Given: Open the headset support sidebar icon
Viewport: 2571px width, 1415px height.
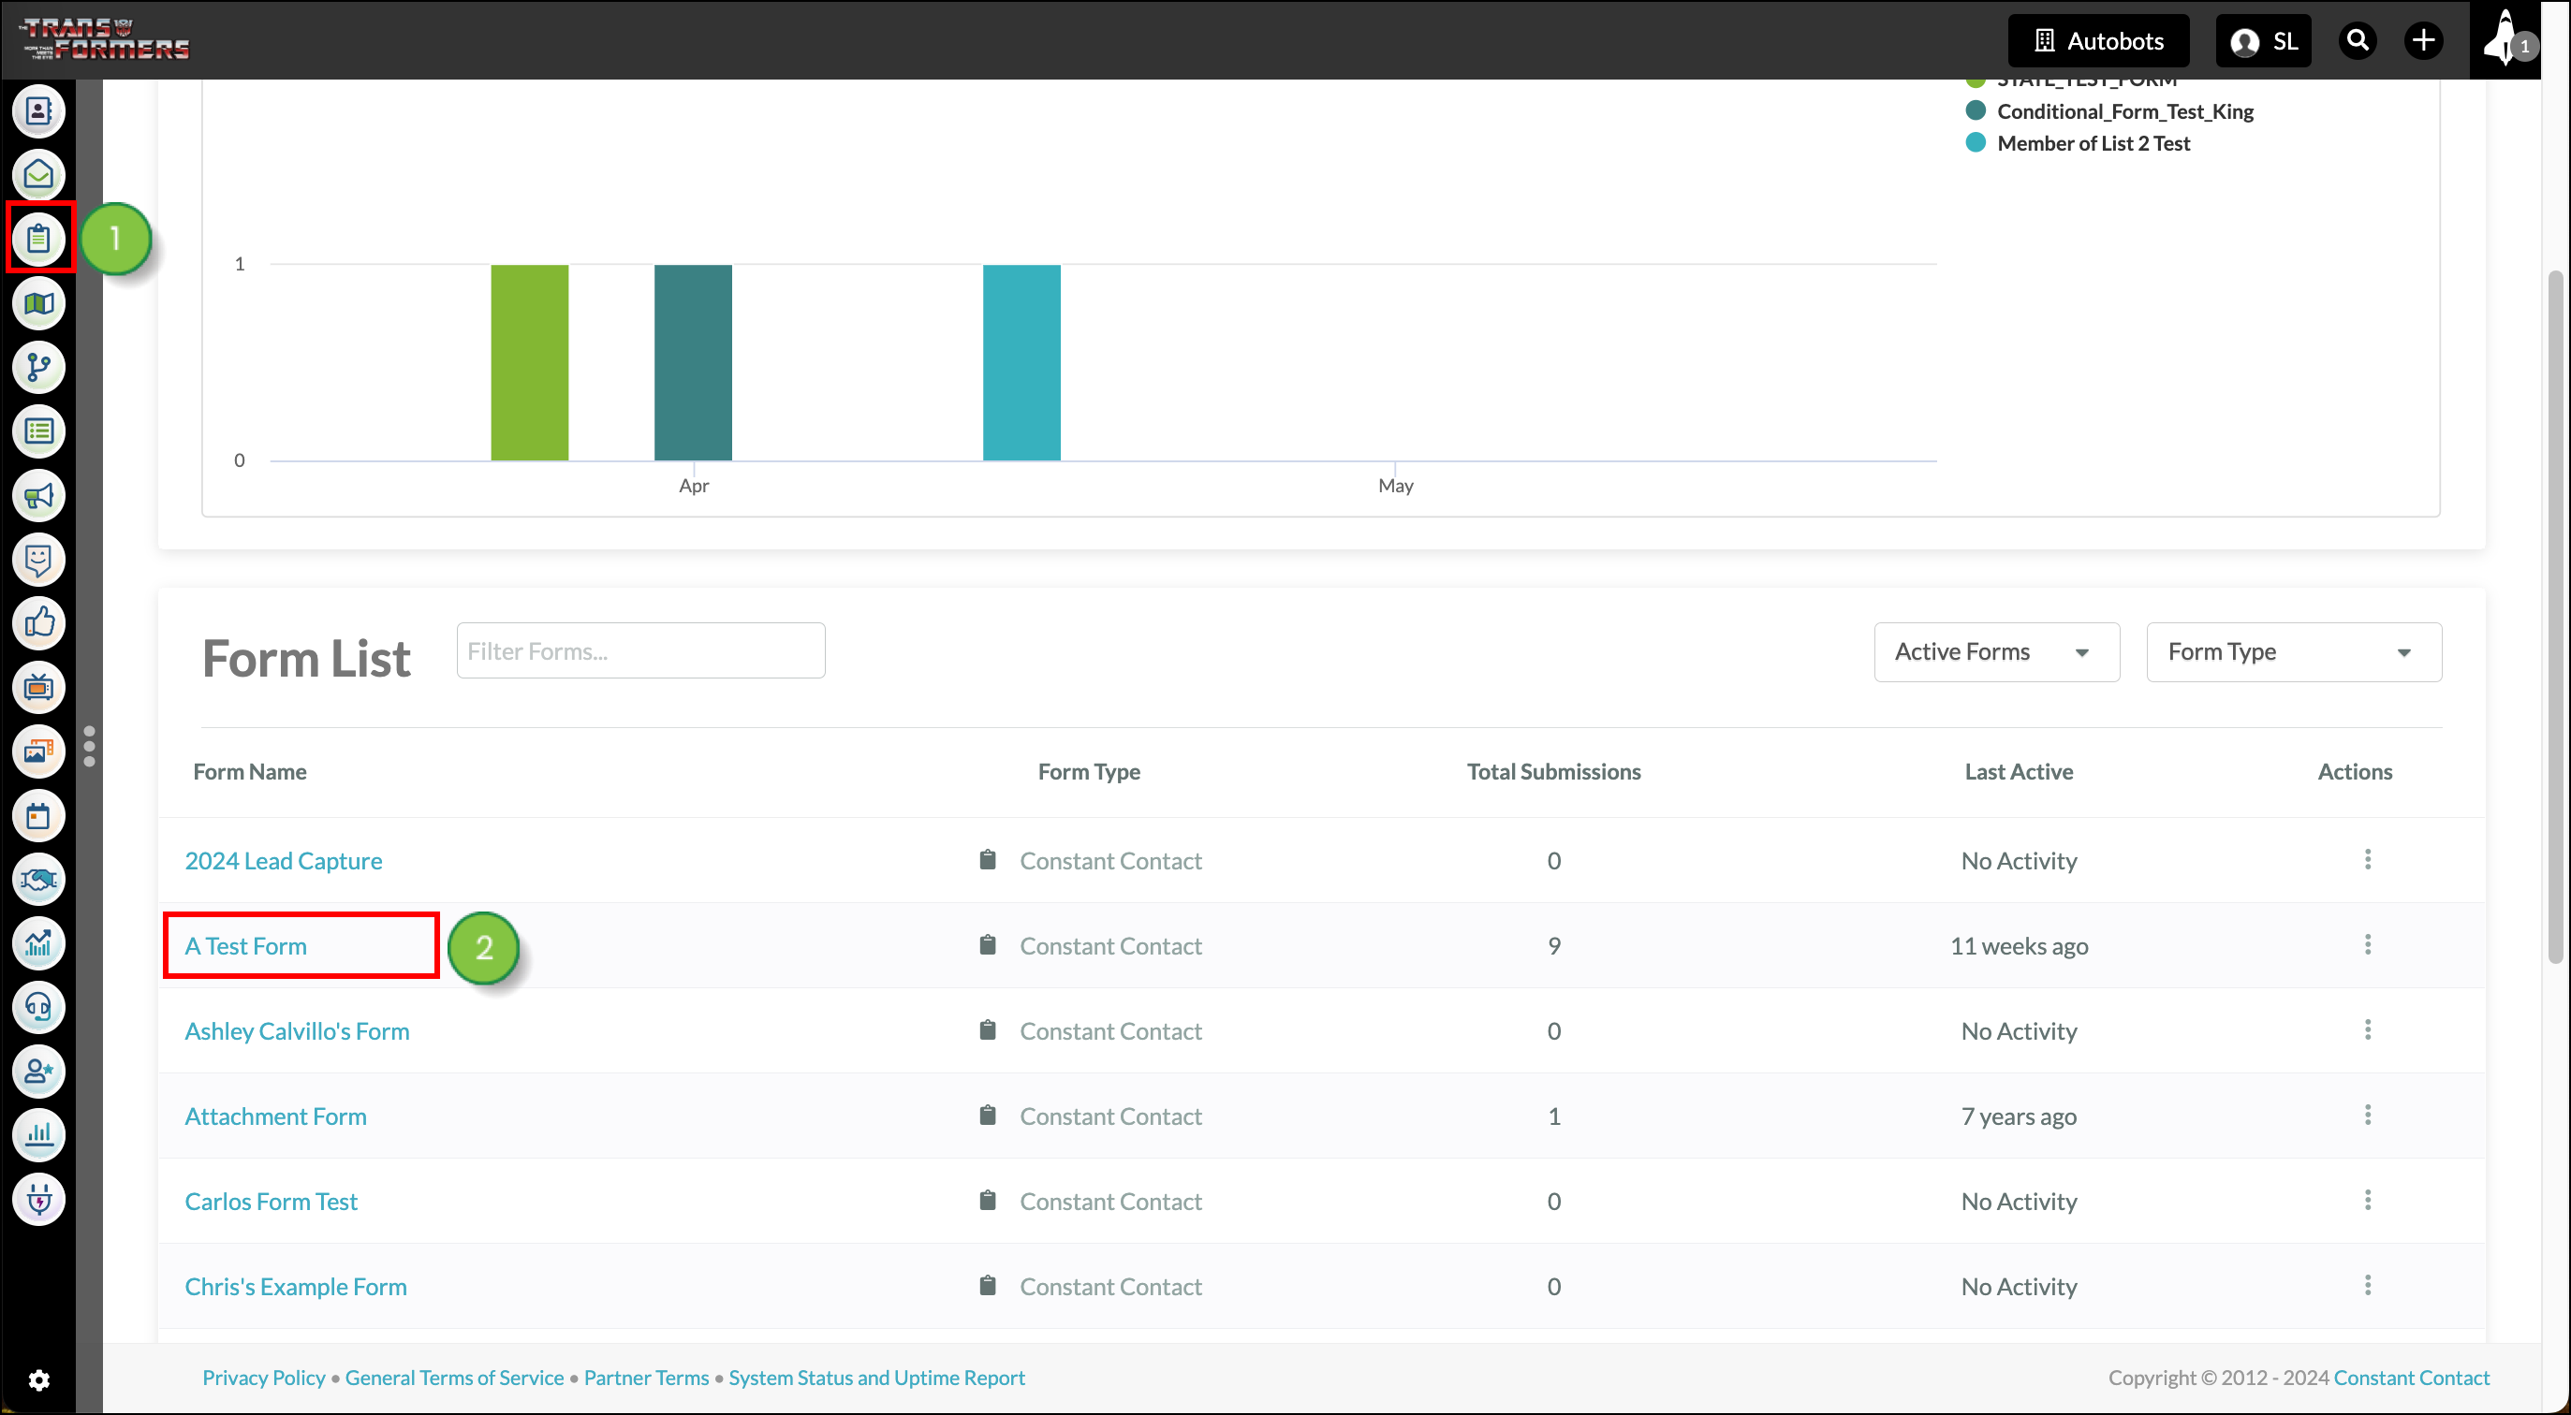Looking at the screenshot, I should 38,1007.
